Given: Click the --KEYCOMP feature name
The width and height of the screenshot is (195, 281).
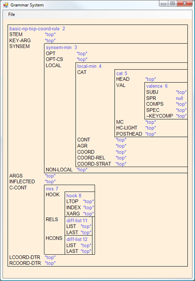Looking at the screenshot, I should click(159, 116).
